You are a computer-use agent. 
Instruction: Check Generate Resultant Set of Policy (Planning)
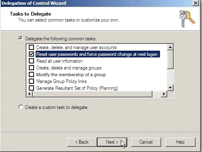pyautogui.click(x=31, y=88)
